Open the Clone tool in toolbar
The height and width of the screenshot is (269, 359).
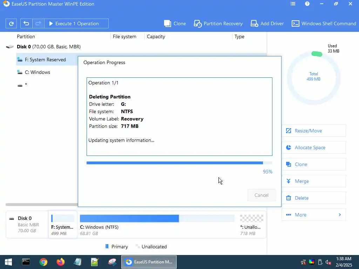point(175,23)
